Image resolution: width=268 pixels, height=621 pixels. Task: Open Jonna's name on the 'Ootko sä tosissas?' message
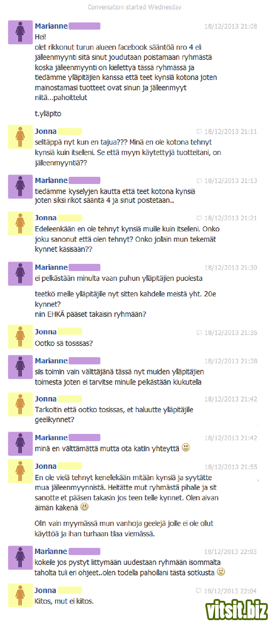click(x=46, y=332)
